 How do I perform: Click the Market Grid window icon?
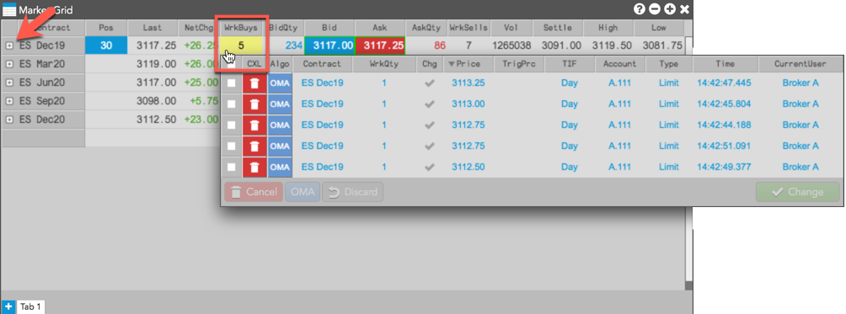[9, 10]
